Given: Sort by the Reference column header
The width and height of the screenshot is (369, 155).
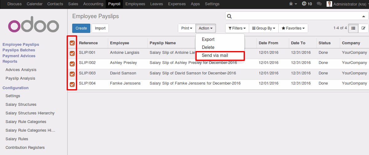Looking at the screenshot, I should click(x=88, y=43).
